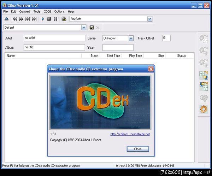The width and height of the screenshot is (212, 176).
Task: Close the About dialog with the X
Action: [x=151, y=69]
